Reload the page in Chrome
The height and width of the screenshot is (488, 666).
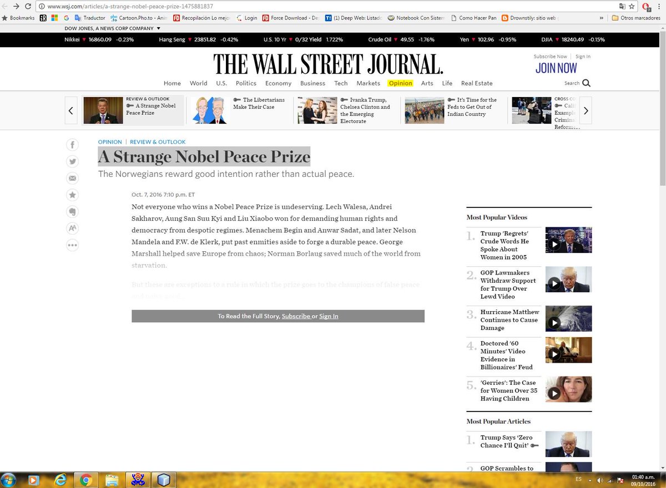pos(27,6)
